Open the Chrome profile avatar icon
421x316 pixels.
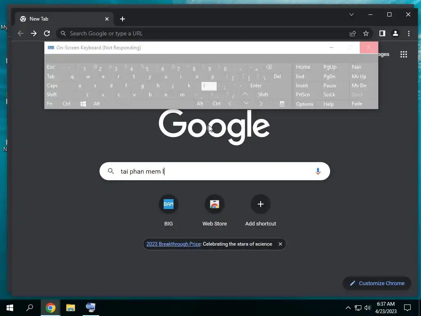click(x=395, y=33)
